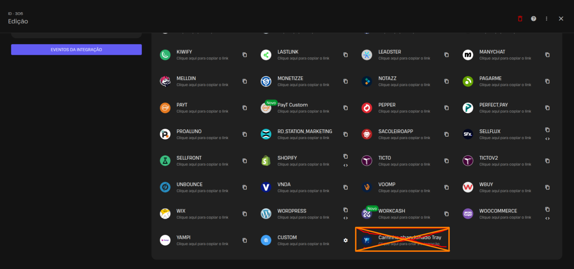Image resolution: width=574 pixels, height=269 pixels.
Task: Click the KIWIFY green logo
Action: point(165,55)
